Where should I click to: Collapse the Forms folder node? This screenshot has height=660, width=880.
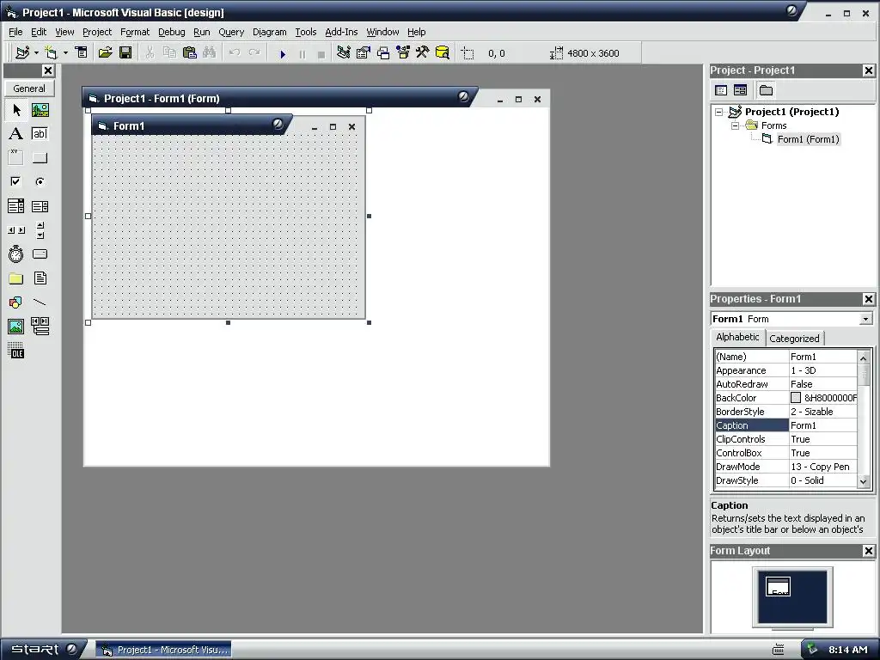pos(735,125)
